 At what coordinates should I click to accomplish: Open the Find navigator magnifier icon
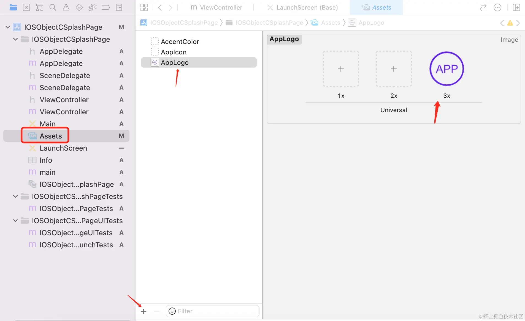point(53,7)
